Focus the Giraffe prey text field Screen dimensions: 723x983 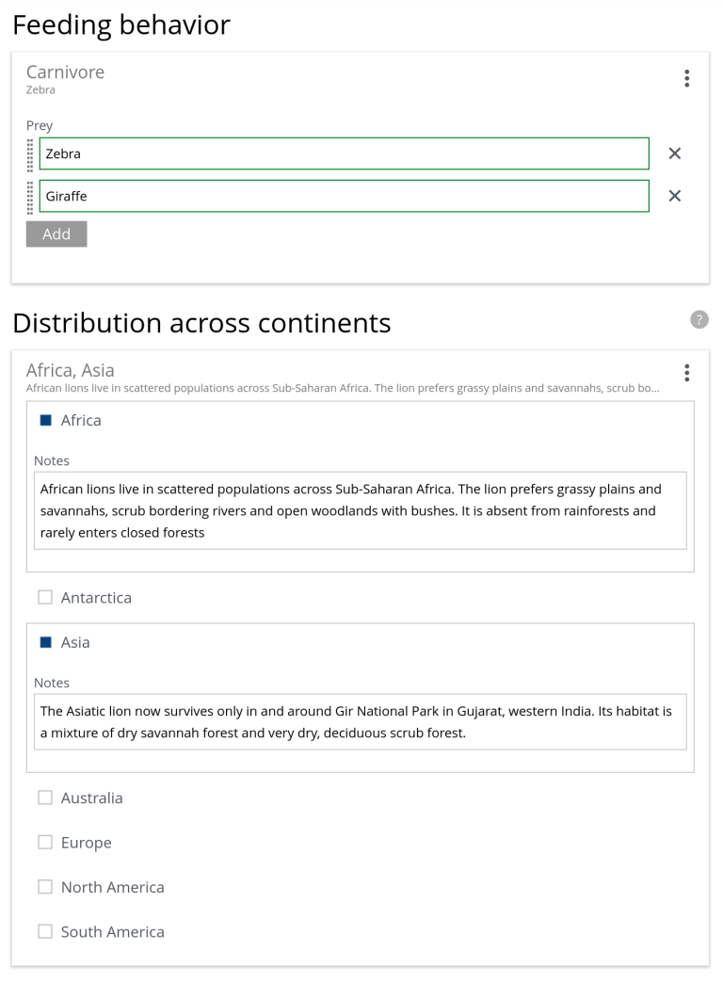[x=344, y=196]
